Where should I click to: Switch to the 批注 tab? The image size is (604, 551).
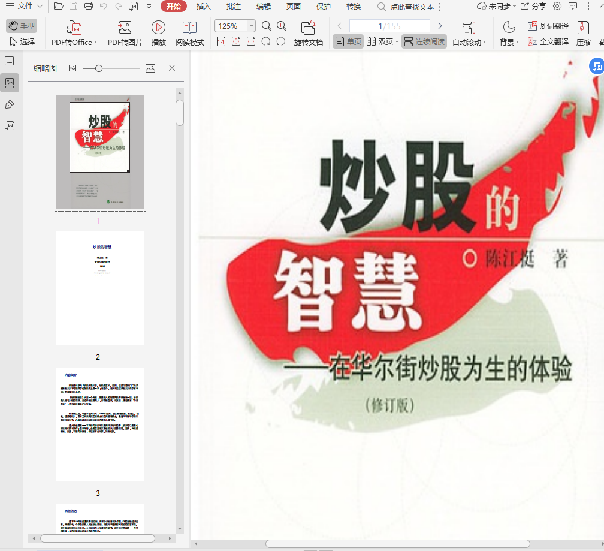234,6
